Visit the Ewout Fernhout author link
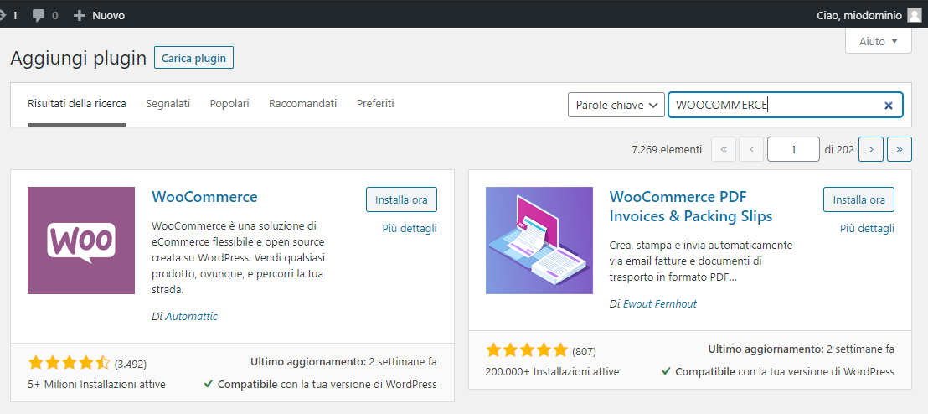This screenshot has height=414, width=928. pyautogui.click(x=660, y=304)
